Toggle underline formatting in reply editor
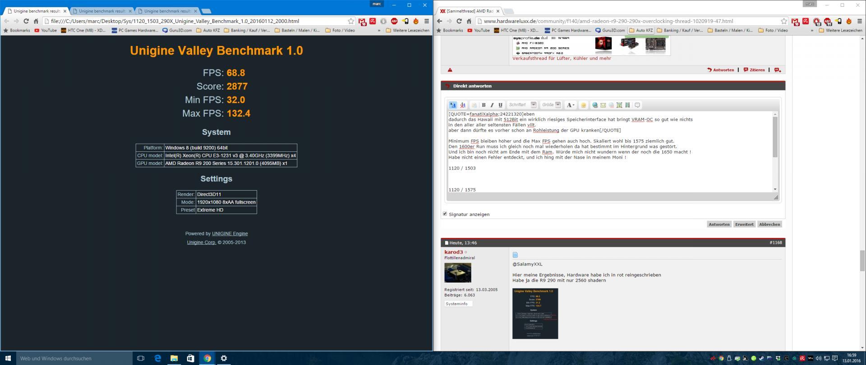Image resolution: width=866 pixels, height=365 pixels. pos(500,105)
